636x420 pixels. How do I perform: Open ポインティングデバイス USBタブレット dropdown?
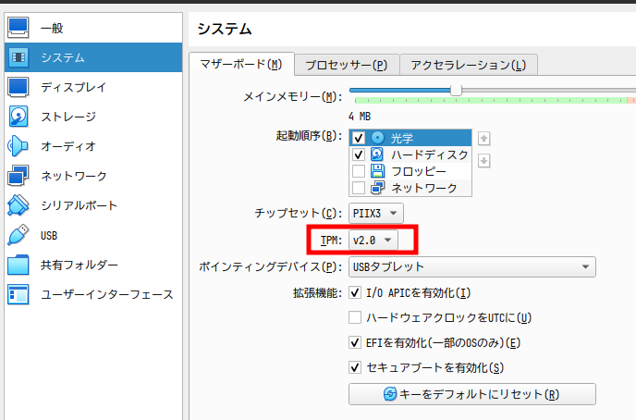tap(471, 267)
